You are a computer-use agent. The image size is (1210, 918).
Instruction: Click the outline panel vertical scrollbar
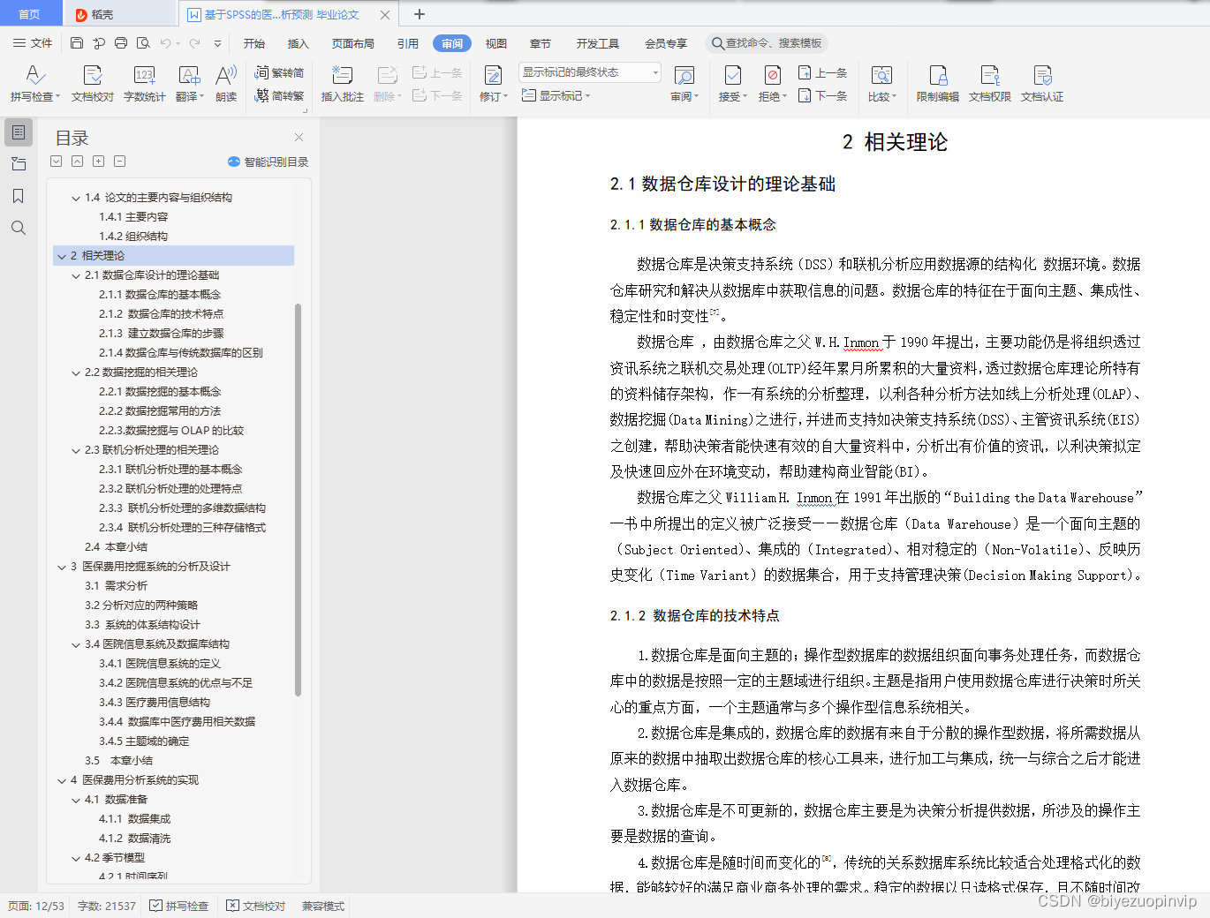click(x=298, y=499)
